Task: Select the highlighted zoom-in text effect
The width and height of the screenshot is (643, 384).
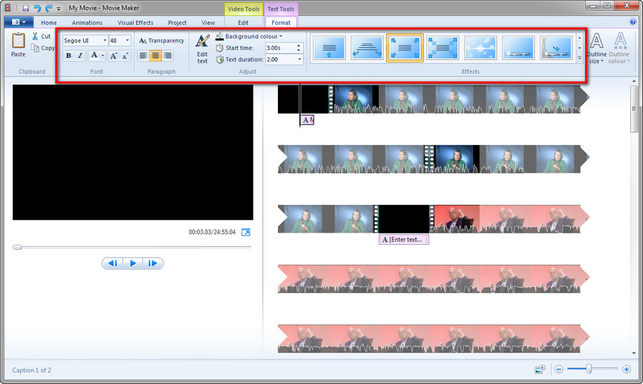Action: (x=405, y=48)
